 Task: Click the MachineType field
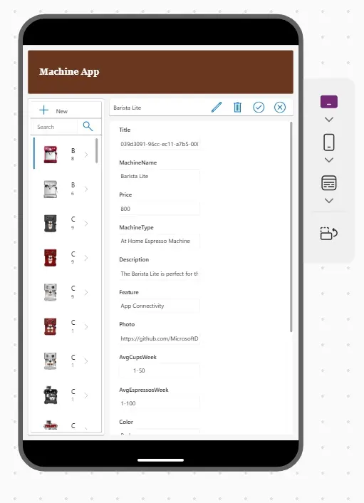click(160, 241)
